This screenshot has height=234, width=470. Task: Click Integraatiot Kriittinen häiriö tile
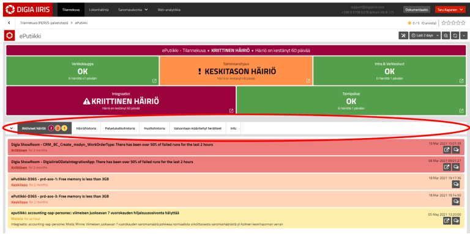tap(121, 101)
